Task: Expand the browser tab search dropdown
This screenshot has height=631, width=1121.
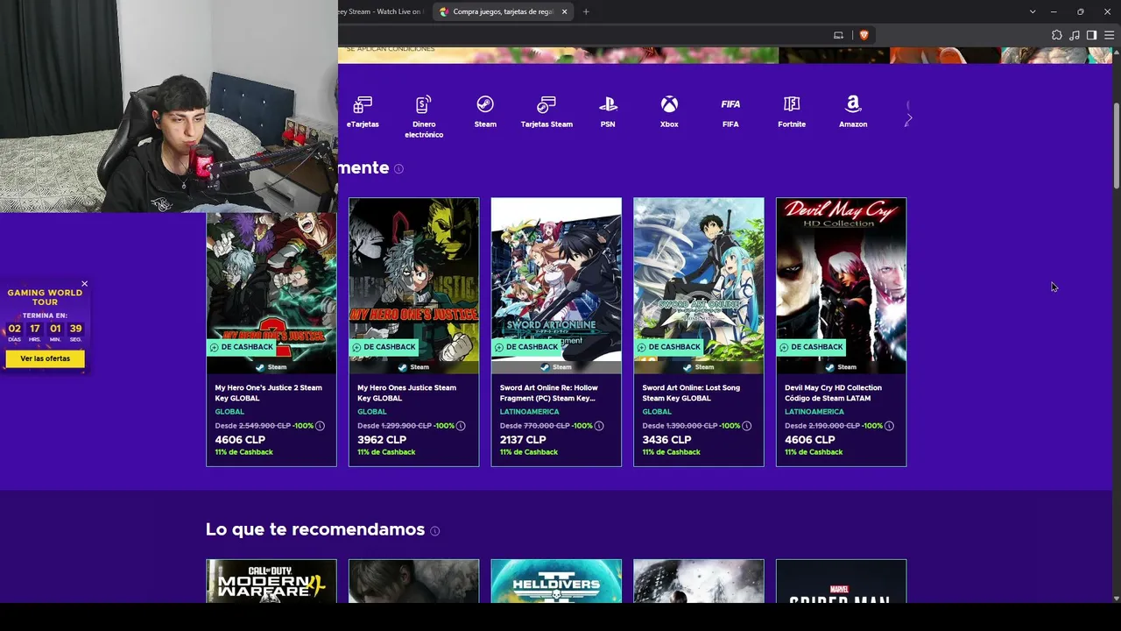Action: pos(1033,11)
